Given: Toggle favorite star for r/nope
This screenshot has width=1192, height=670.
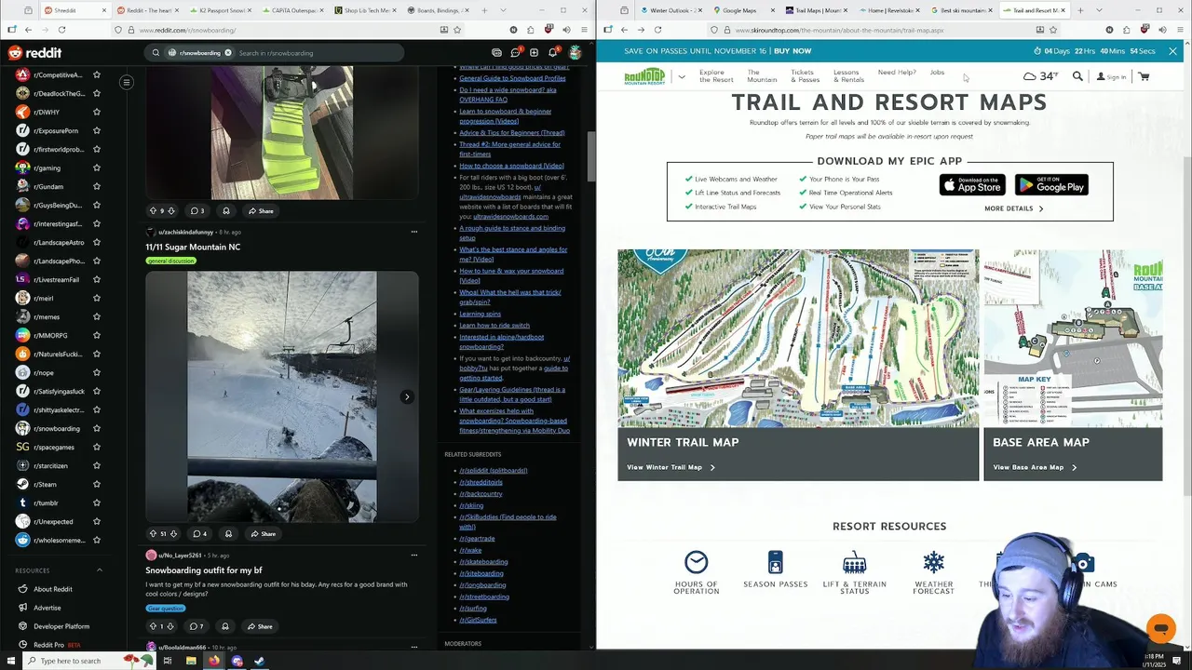Looking at the screenshot, I should click(96, 372).
